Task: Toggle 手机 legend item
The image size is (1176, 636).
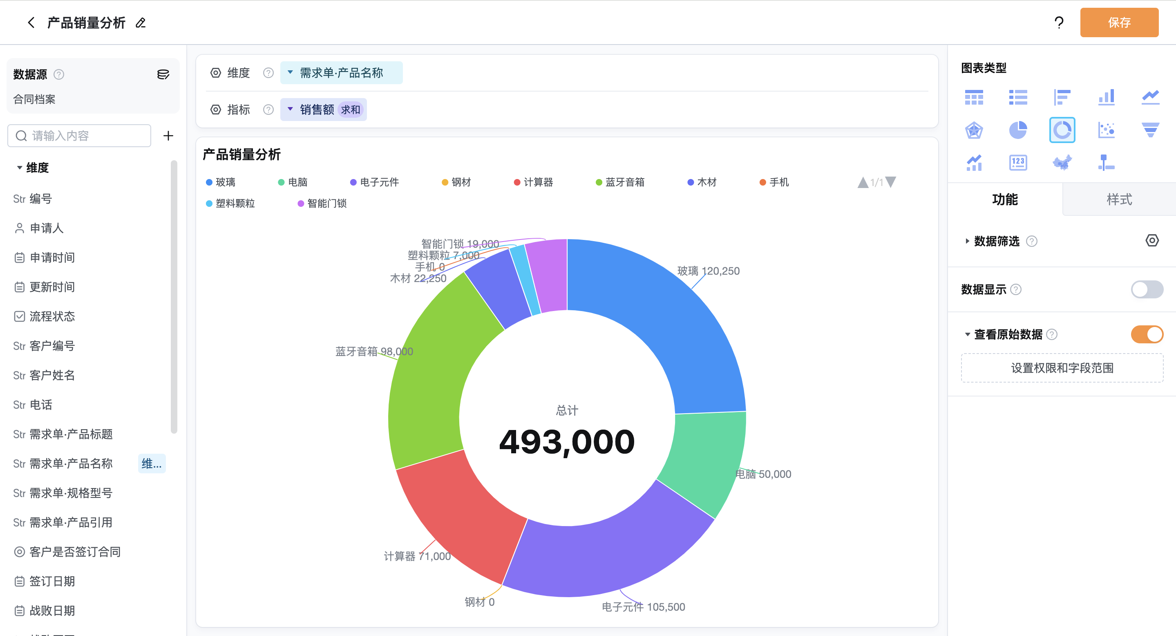Action: click(774, 182)
